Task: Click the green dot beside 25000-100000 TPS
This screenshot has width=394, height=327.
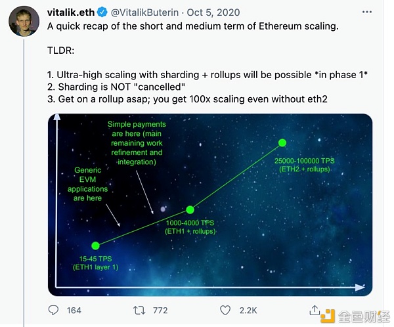Action: pos(282,142)
